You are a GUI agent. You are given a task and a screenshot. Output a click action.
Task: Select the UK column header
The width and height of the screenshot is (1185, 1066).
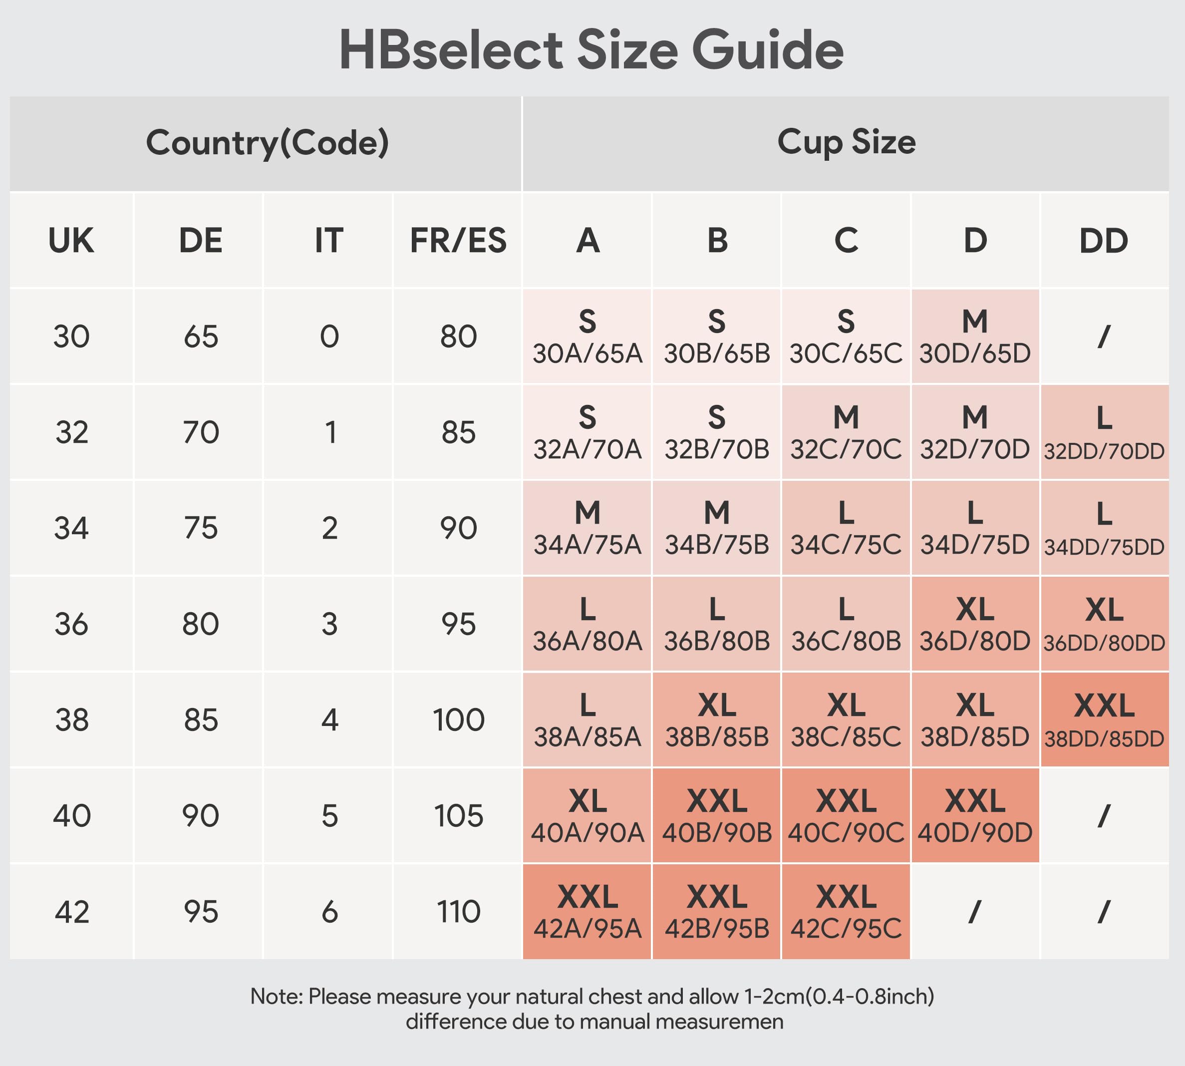[71, 241]
